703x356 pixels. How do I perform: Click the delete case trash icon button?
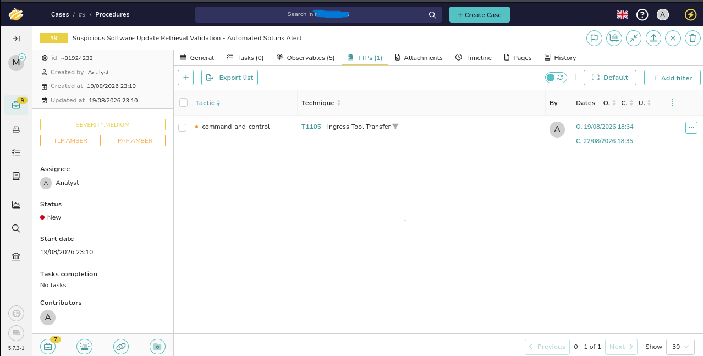click(x=693, y=39)
